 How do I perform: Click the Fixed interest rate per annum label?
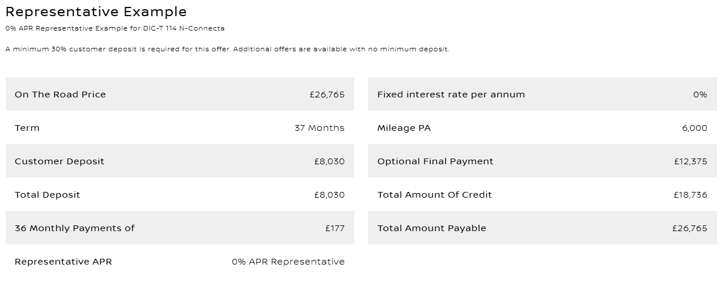[x=451, y=95]
